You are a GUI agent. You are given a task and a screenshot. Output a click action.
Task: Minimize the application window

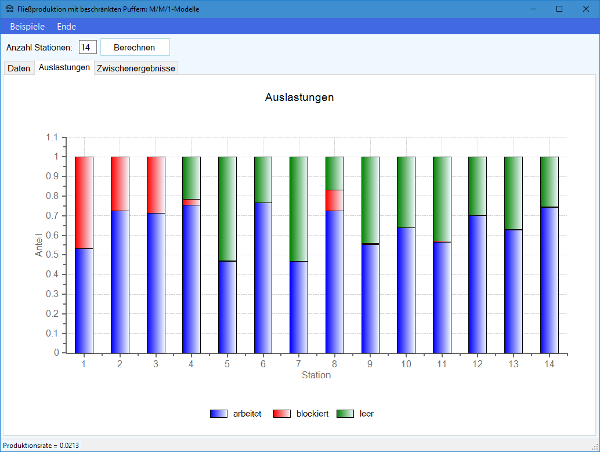tap(533, 9)
